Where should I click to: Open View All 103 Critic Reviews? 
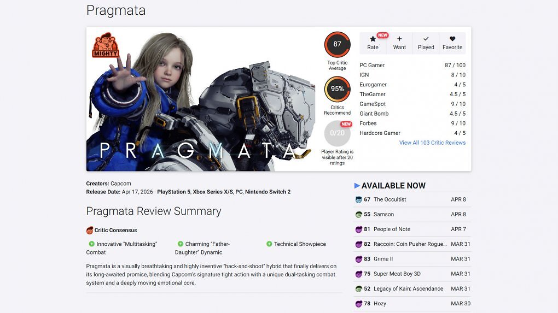pyautogui.click(x=432, y=143)
